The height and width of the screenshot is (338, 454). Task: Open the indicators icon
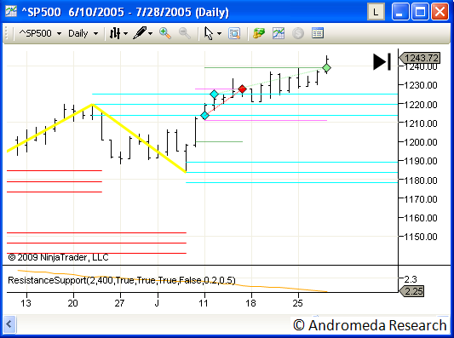click(279, 33)
